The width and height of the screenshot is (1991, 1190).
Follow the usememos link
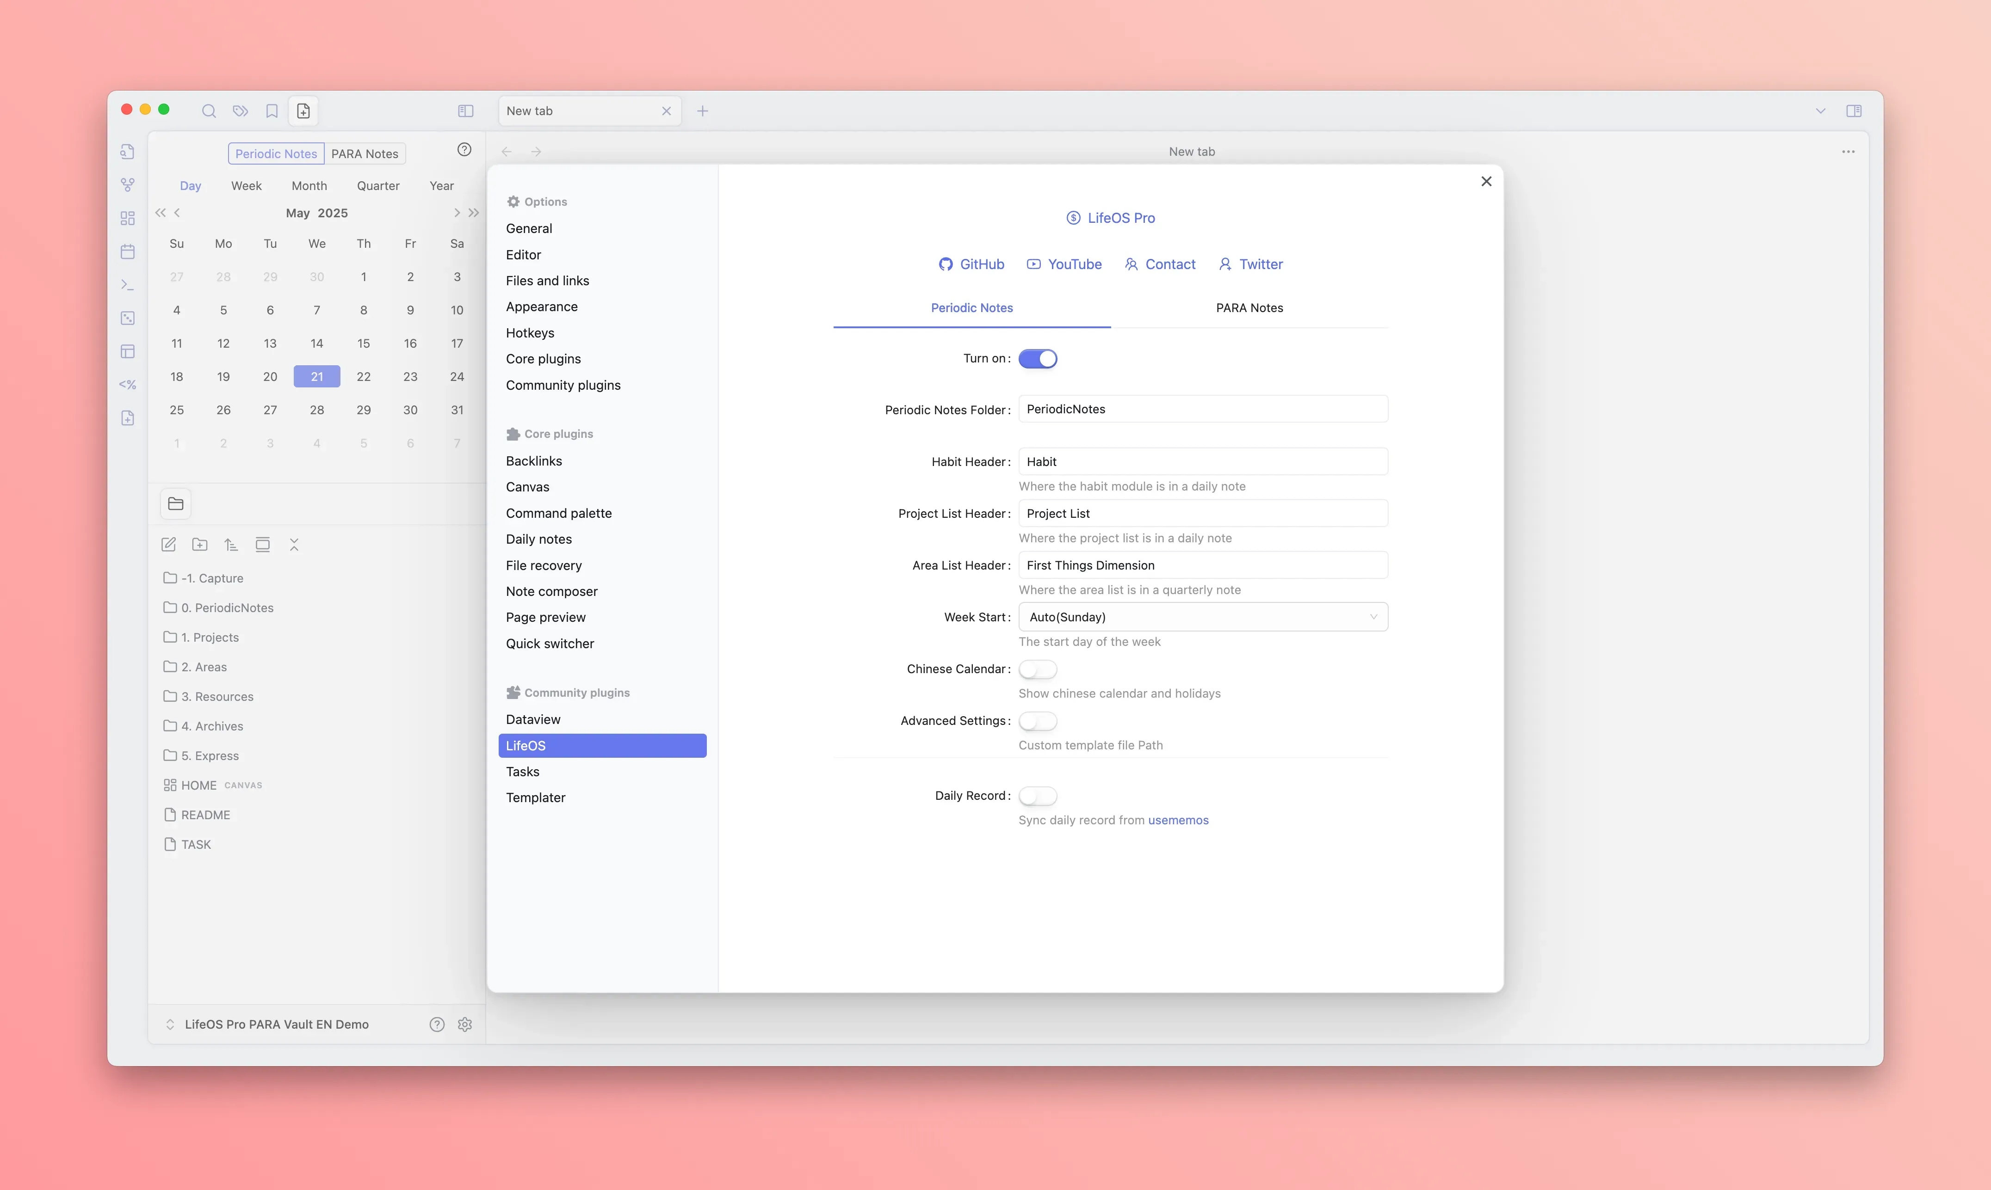pos(1178,820)
